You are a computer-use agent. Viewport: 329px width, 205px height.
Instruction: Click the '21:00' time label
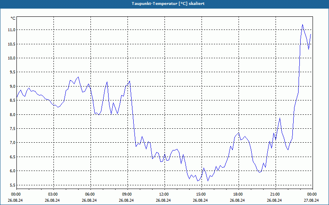click(x=275, y=194)
